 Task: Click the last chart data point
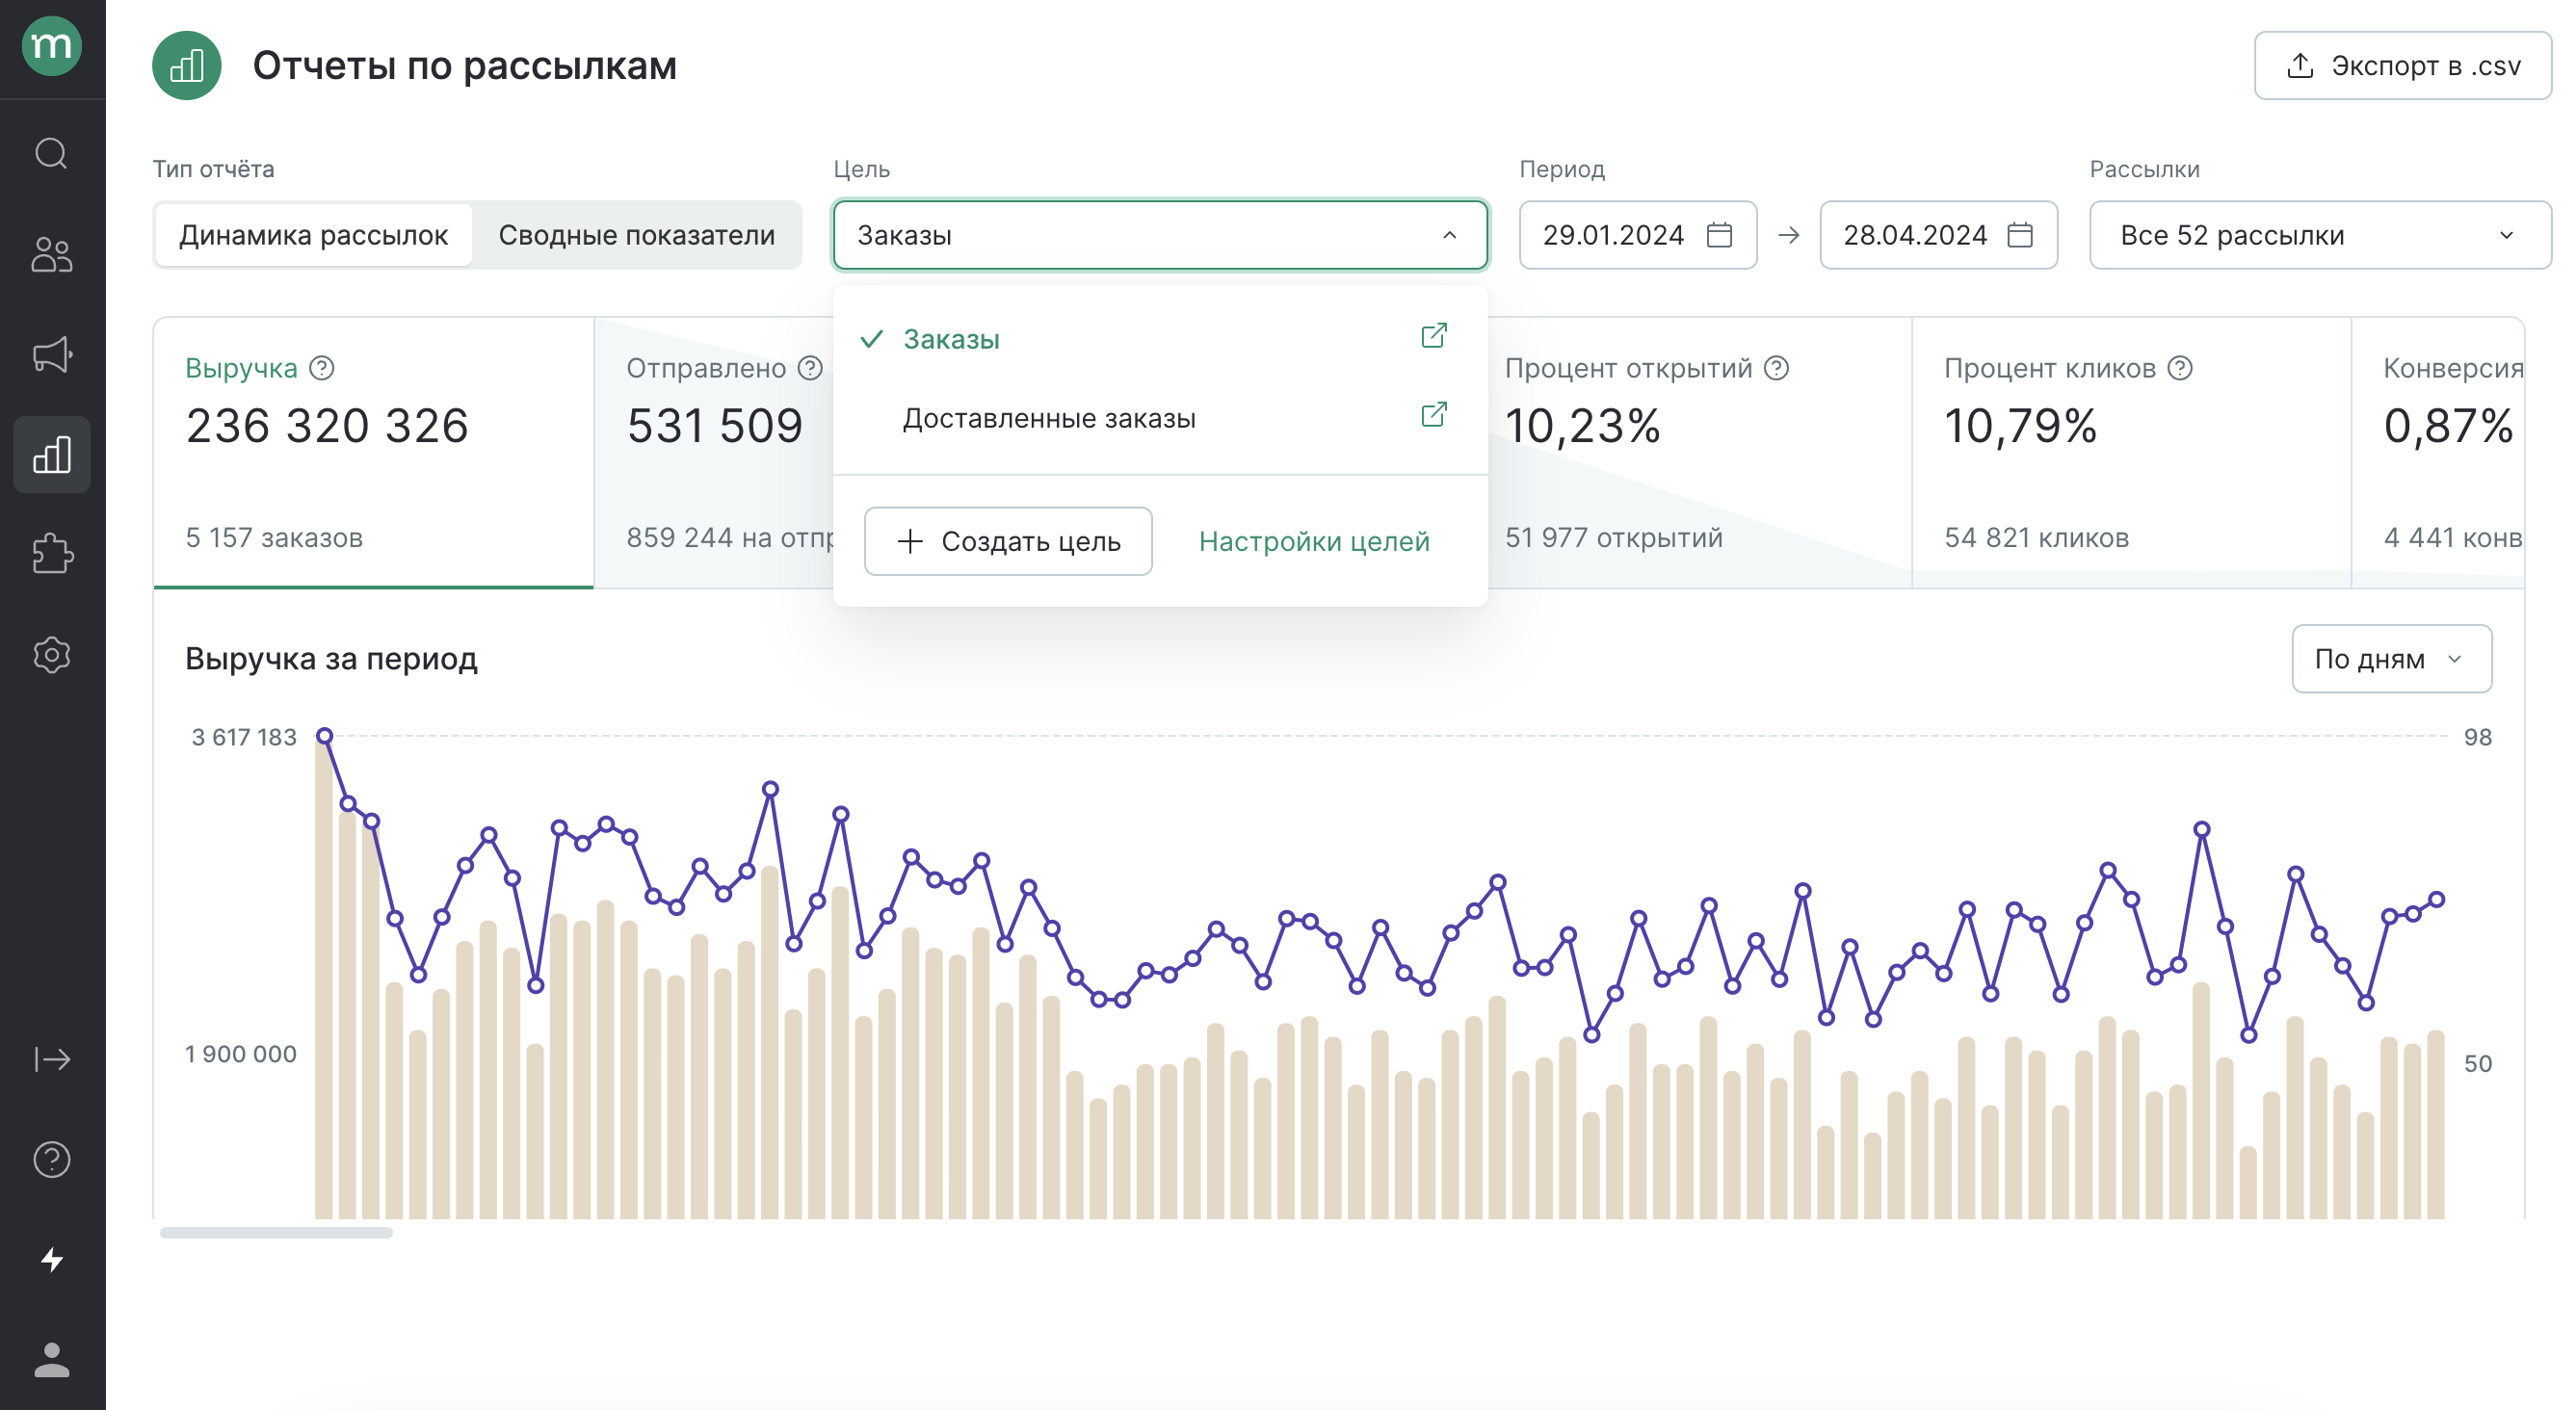point(2437,900)
